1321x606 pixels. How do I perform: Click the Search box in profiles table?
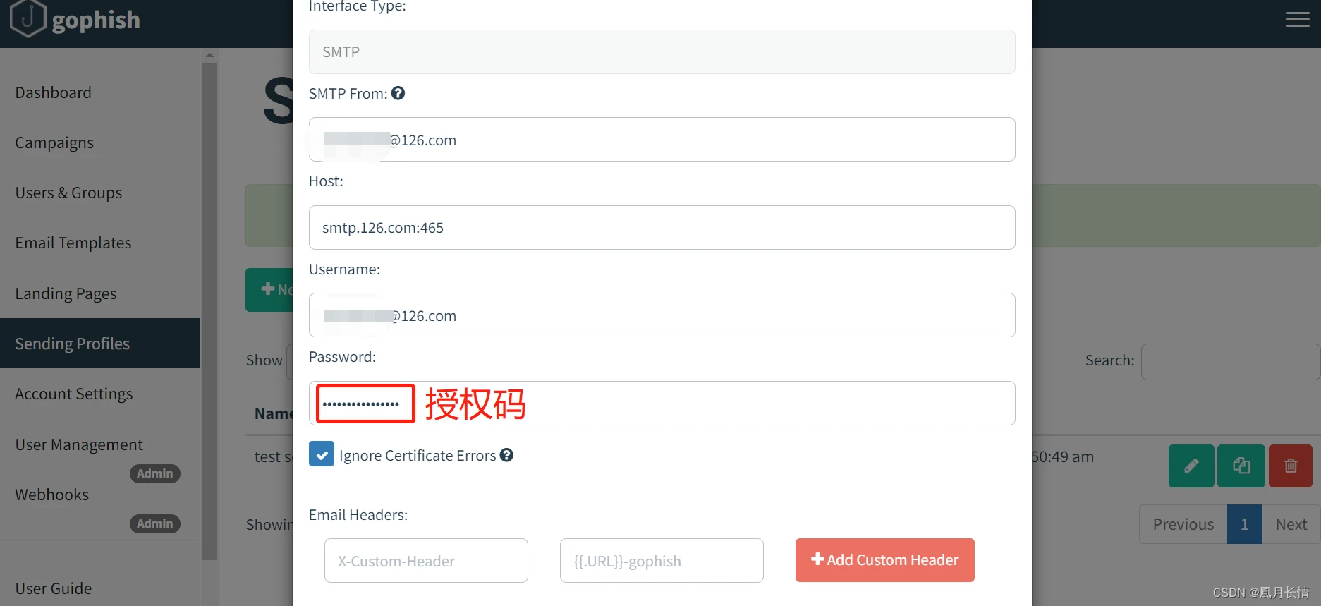(1230, 361)
